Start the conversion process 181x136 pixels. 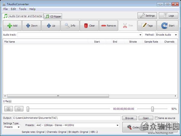click(x=167, y=26)
